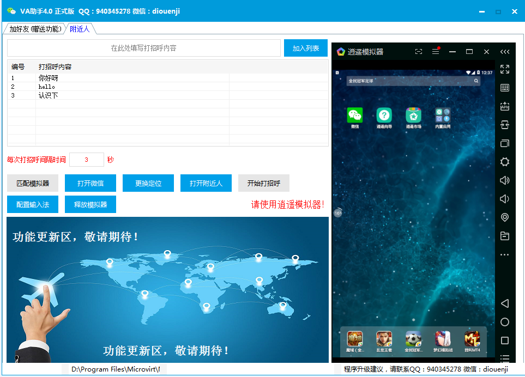Click the APK install icon in emulator sidebar

(505, 106)
